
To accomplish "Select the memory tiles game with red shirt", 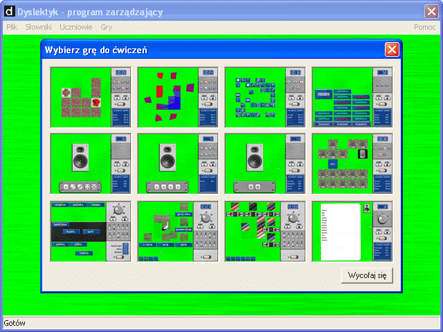I will point(91,98).
